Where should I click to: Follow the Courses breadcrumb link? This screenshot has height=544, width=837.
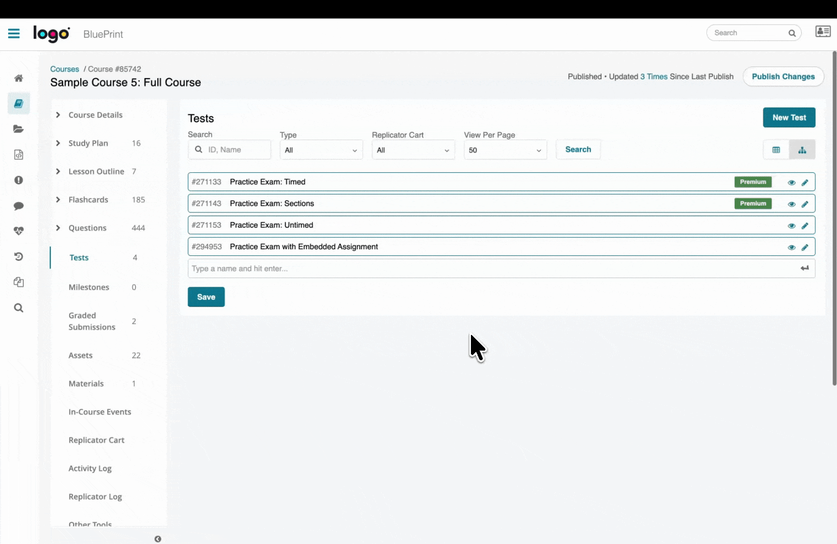pyautogui.click(x=65, y=69)
